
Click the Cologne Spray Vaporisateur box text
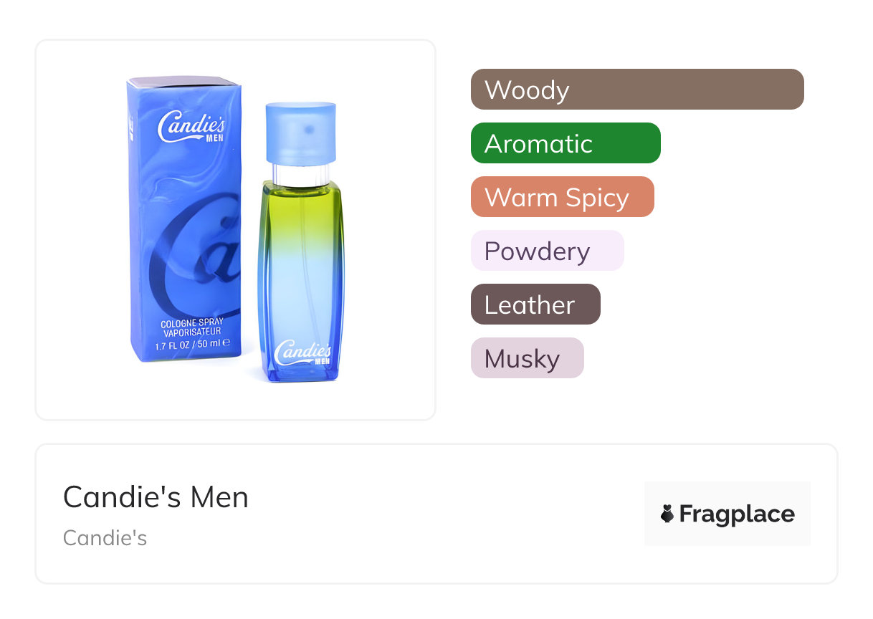pyautogui.click(x=191, y=327)
